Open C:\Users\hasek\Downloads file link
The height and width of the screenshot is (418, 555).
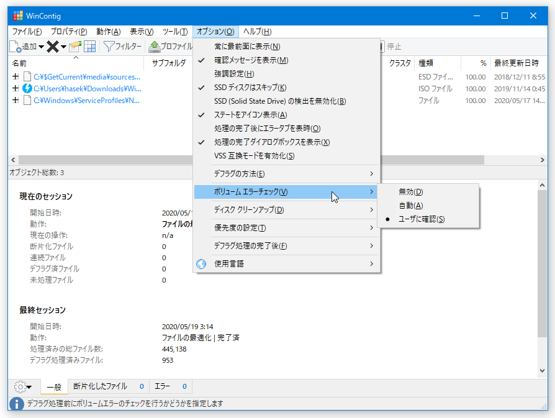click(88, 89)
